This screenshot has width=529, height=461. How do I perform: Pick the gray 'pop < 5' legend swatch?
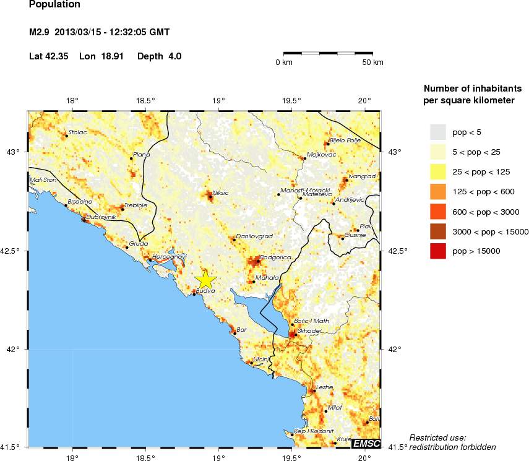[438, 132]
